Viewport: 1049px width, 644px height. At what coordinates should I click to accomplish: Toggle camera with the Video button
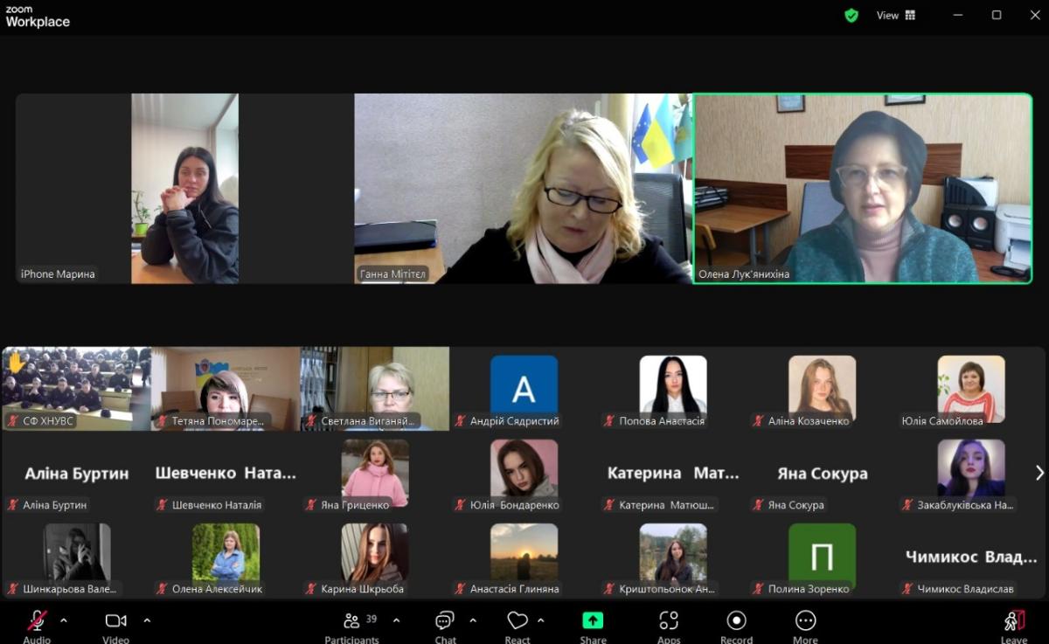(115, 627)
